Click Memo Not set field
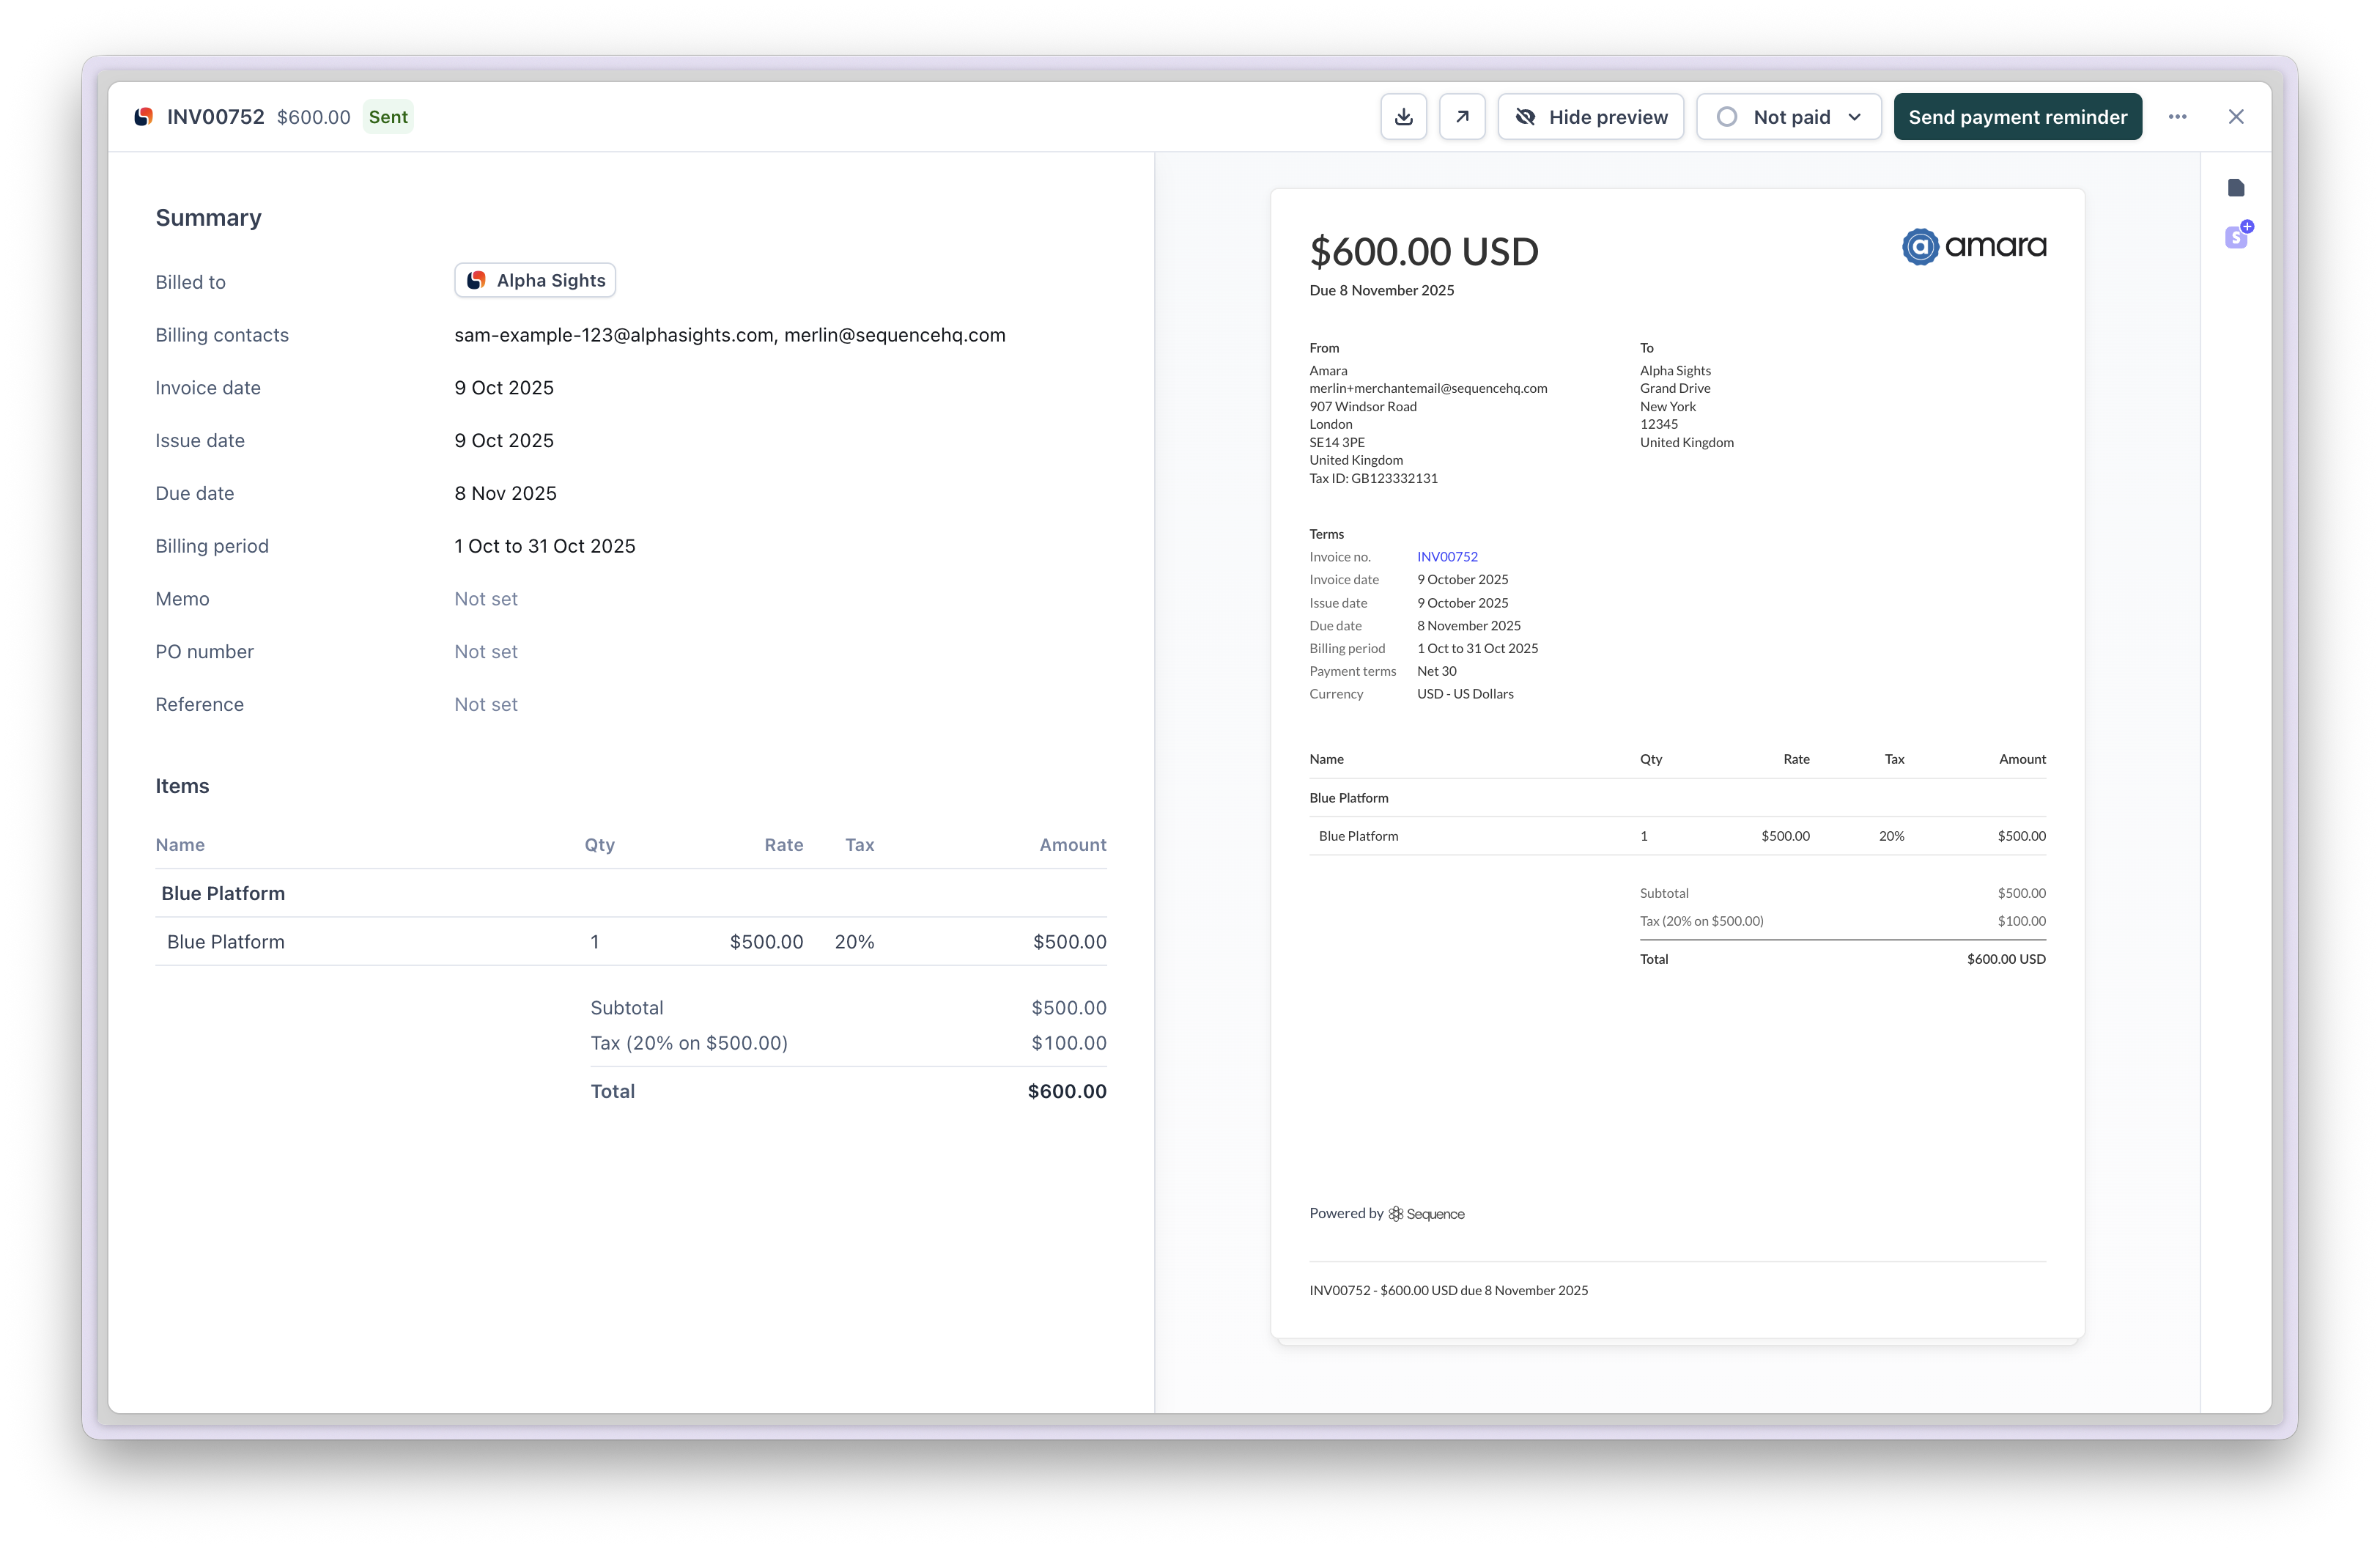Image resolution: width=2380 pixels, height=1548 pixels. 486,599
